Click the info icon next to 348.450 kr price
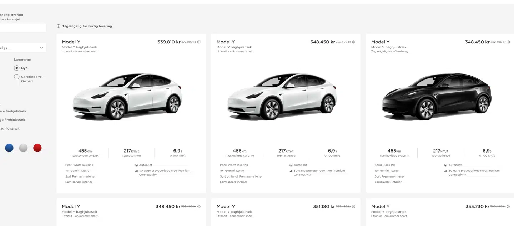The height and width of the screenshot is (226, 514). (x=353, y=42)
